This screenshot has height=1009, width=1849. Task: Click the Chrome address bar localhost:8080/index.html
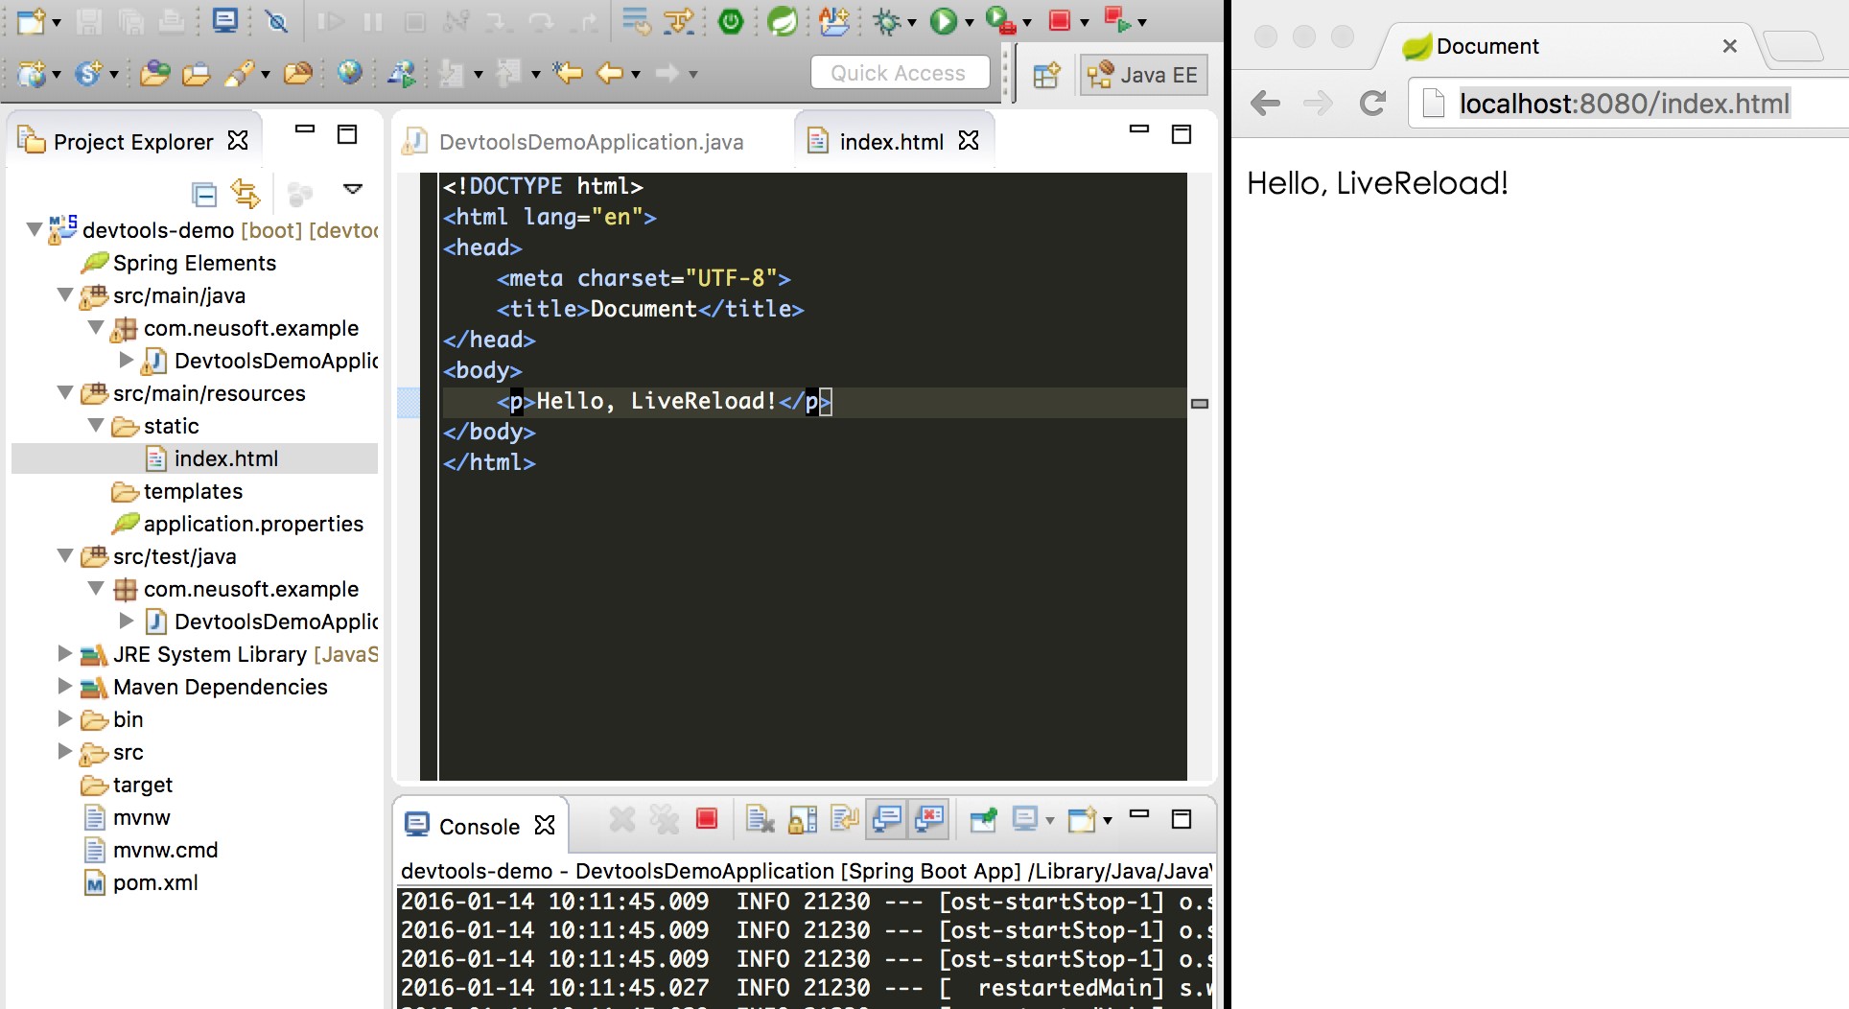coord(1625,103)
